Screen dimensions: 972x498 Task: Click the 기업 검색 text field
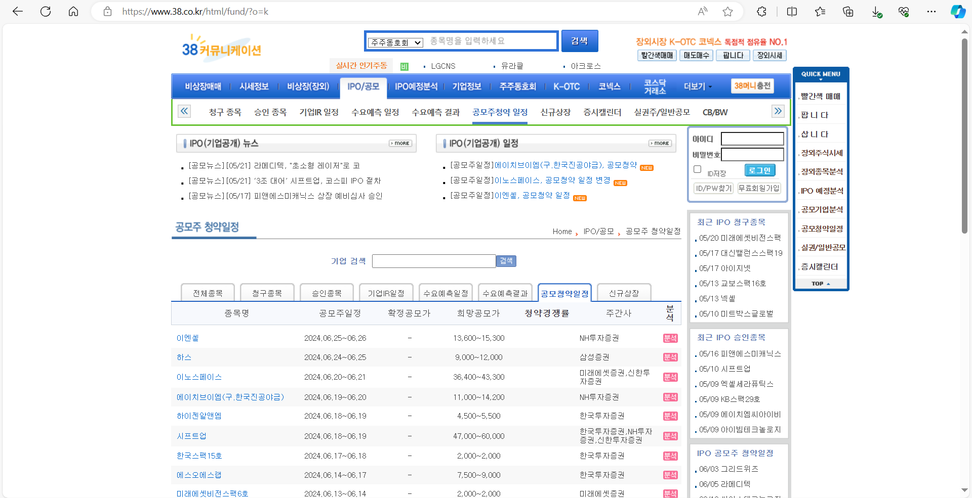[434, 261]
